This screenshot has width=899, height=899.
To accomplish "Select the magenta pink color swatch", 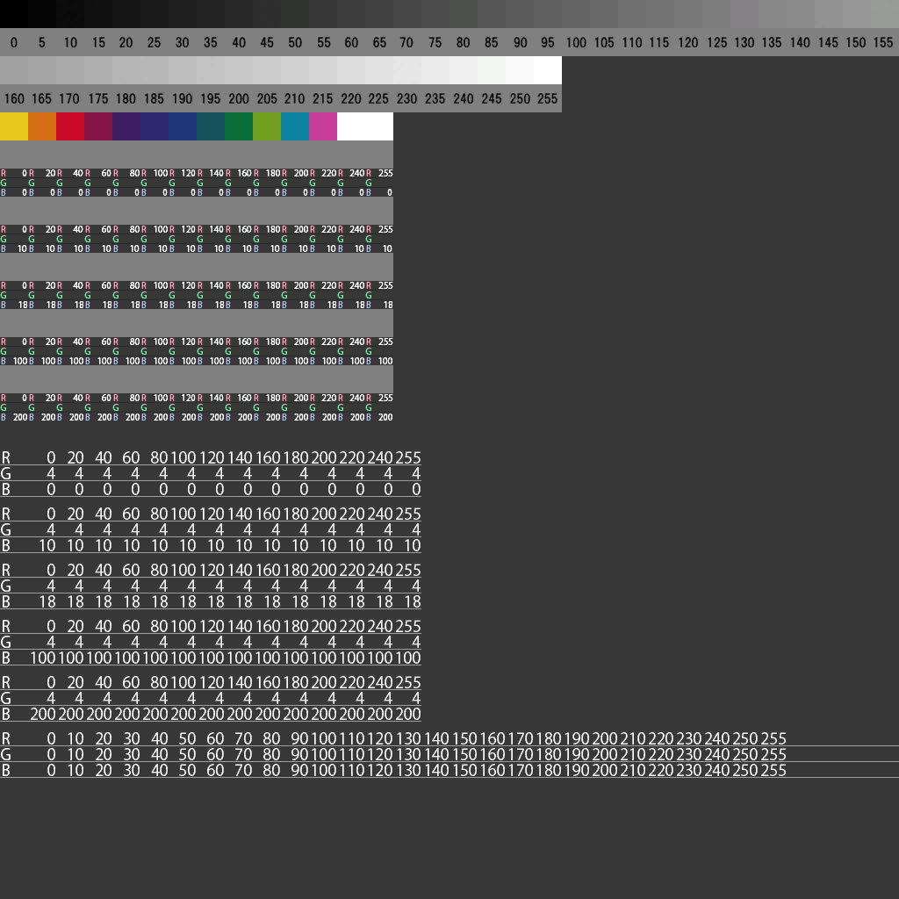I will (323, 126).
